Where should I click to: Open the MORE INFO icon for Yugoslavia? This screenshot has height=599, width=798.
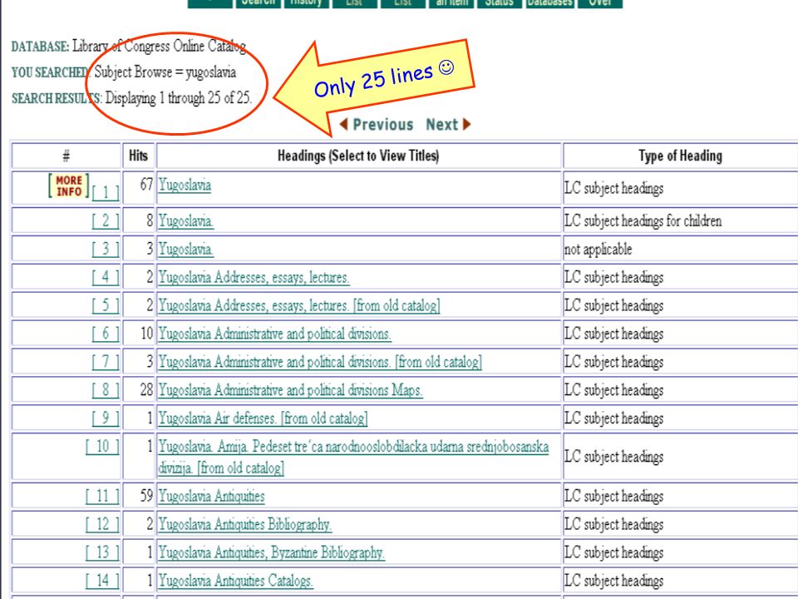[69, 186]
